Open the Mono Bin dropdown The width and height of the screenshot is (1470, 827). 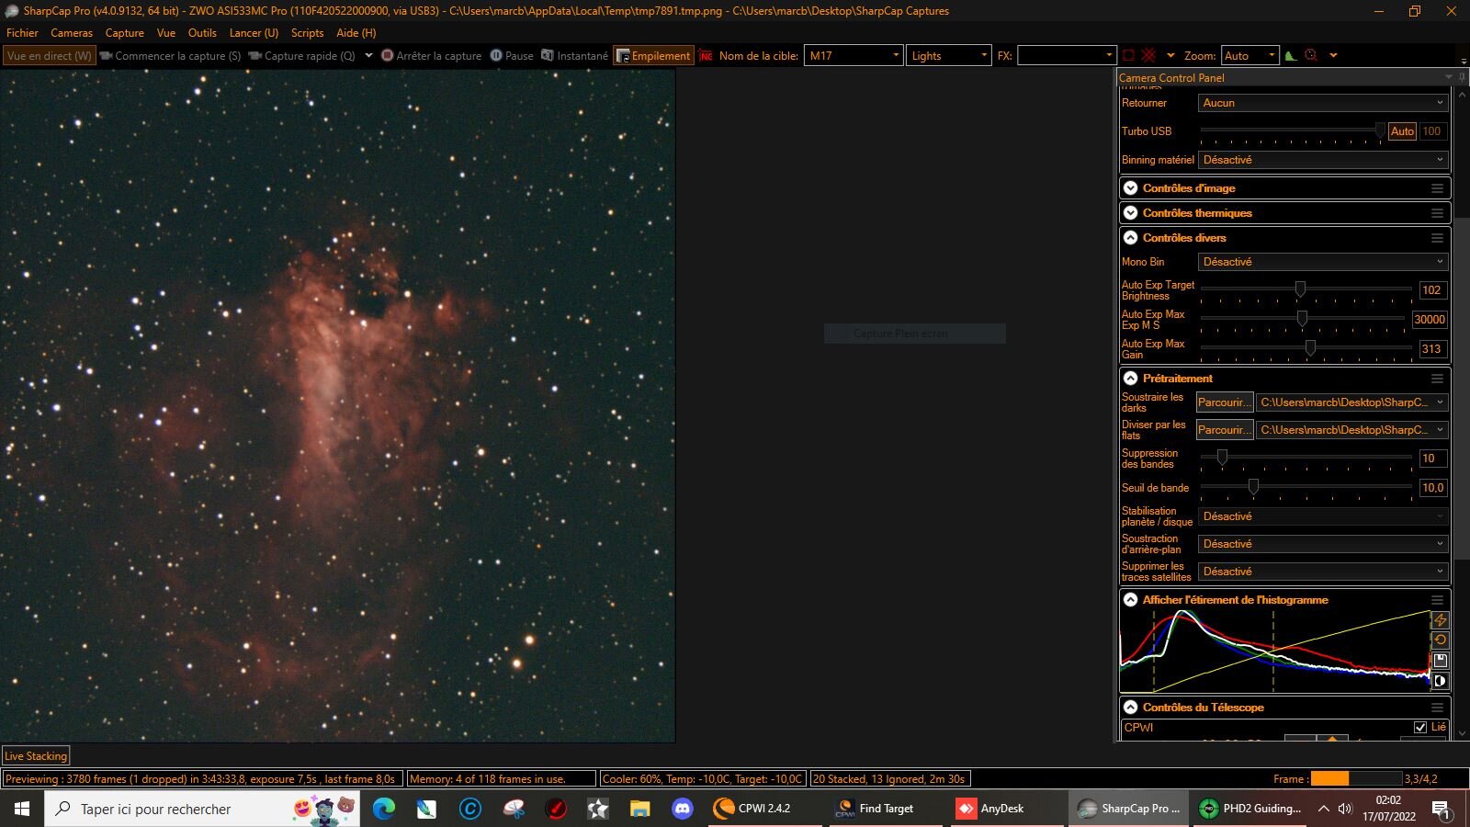click(1323, 262)
